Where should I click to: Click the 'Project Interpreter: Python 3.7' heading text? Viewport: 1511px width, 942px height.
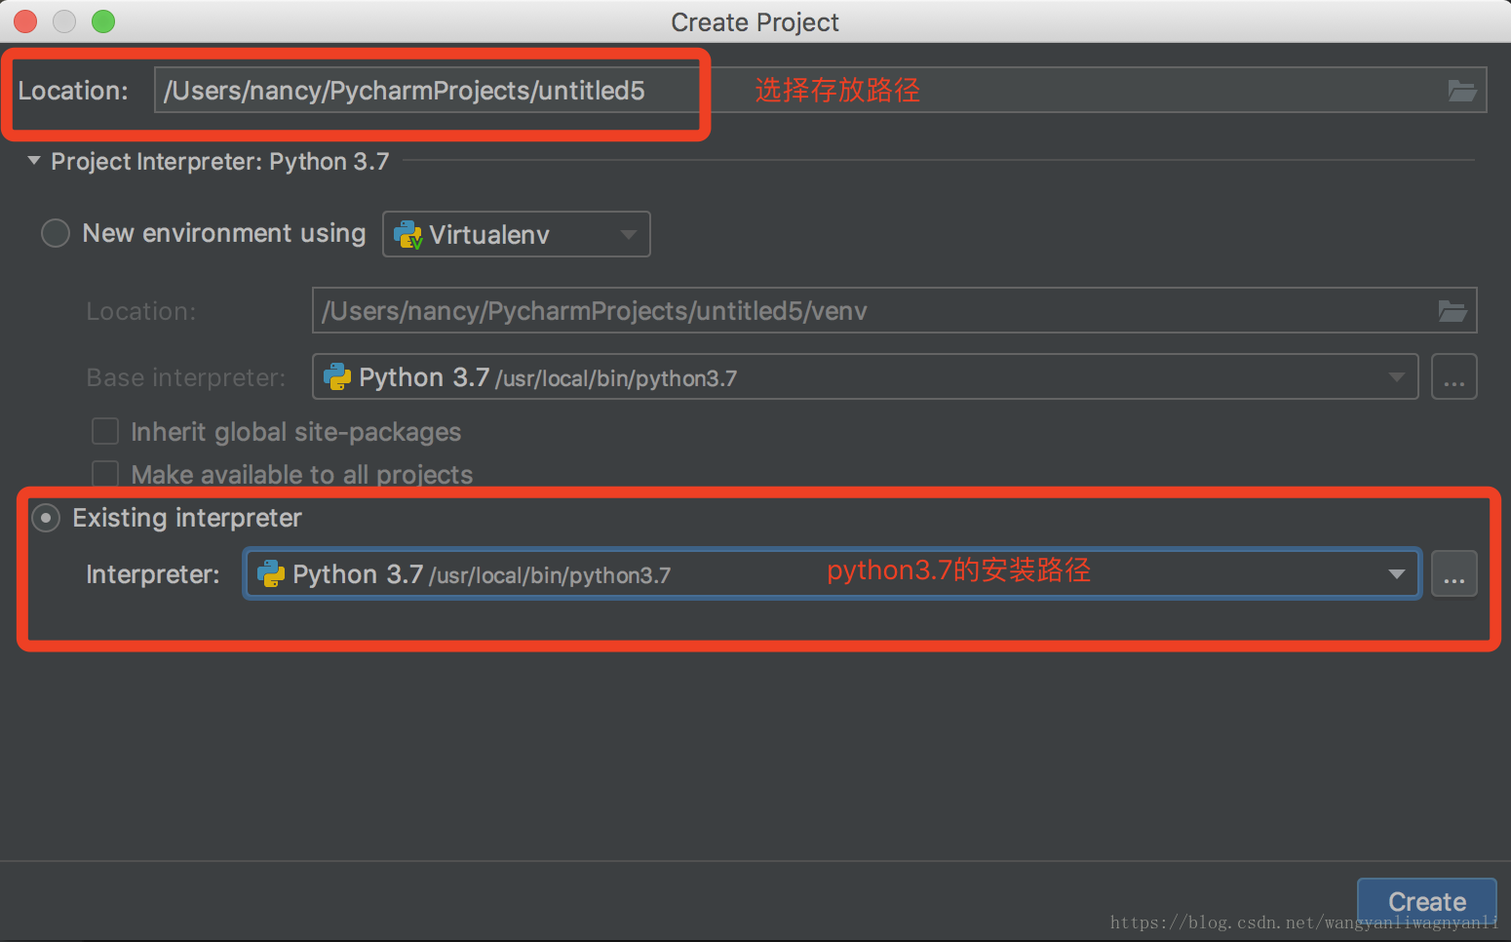pyautogui.click(x=220, y=162)
